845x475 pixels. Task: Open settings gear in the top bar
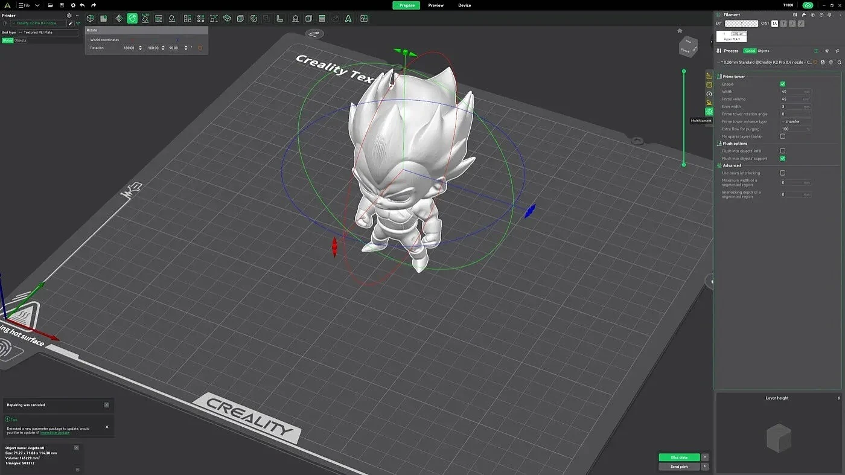[73, 5]
